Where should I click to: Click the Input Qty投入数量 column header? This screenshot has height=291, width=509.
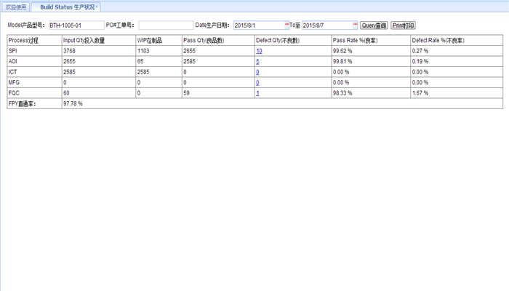pyautogui.click(x=99, y=40)
